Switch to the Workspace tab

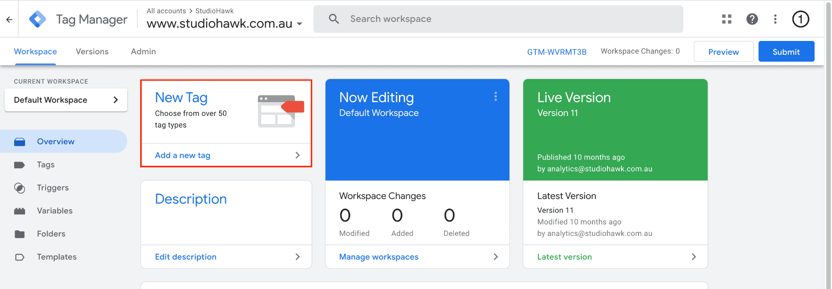35,51
